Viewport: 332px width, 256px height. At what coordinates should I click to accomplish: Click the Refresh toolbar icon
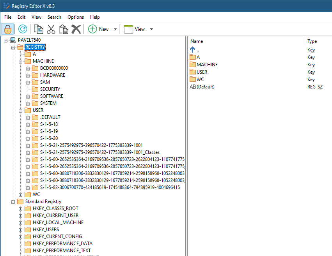pyautogui.click(x=23, y=29)
